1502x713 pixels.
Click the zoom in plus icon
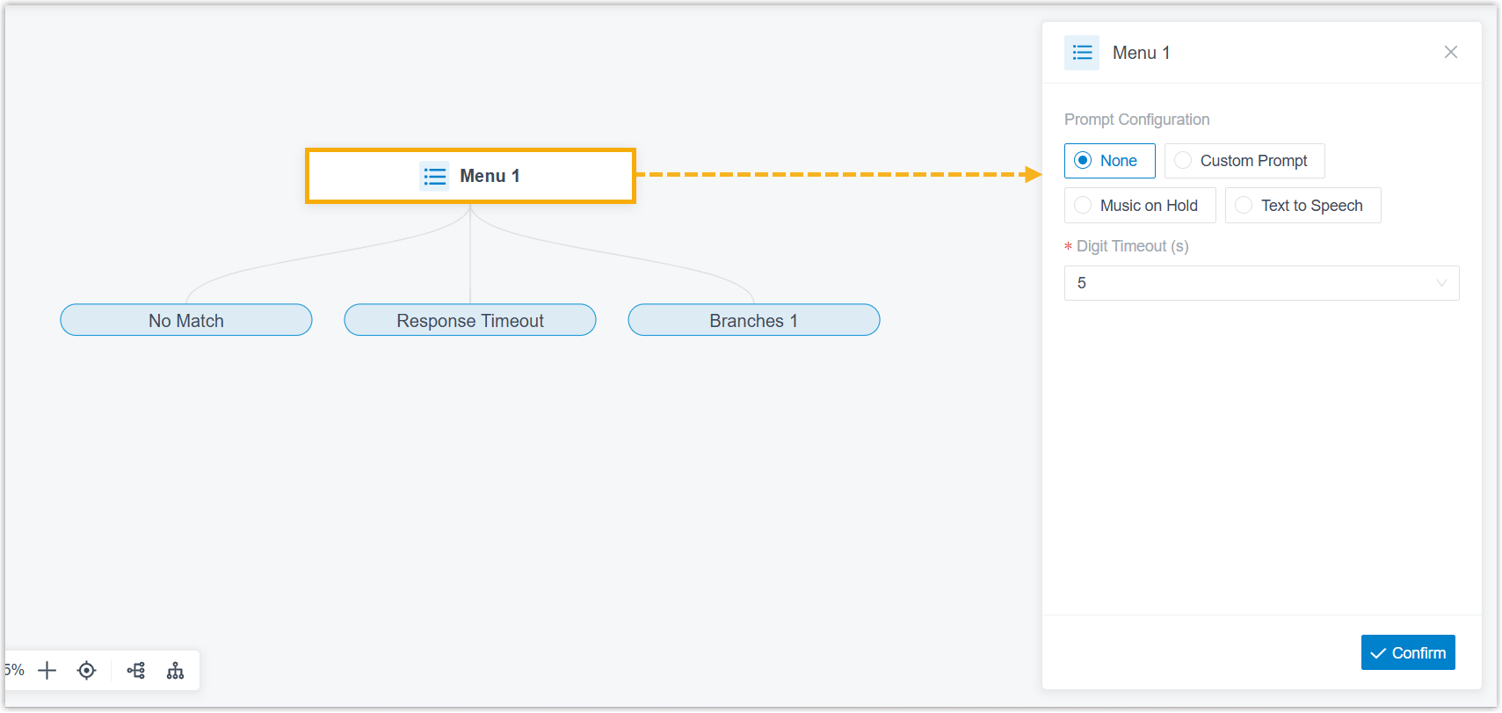click(47, 671)
